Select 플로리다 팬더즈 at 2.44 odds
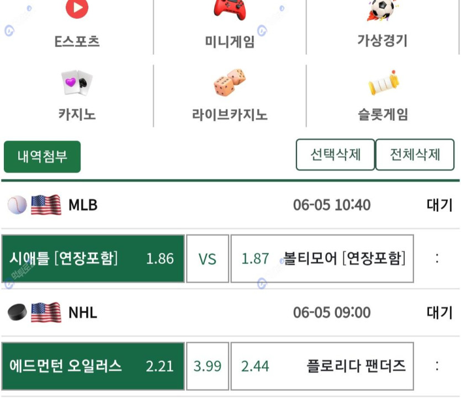 pos(322,366)
